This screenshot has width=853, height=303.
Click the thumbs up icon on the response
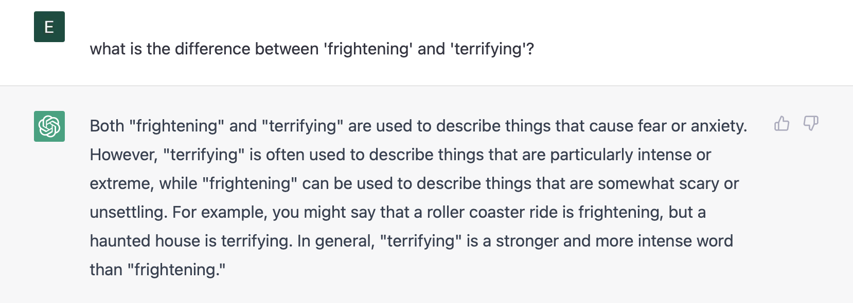coord(781,124)
